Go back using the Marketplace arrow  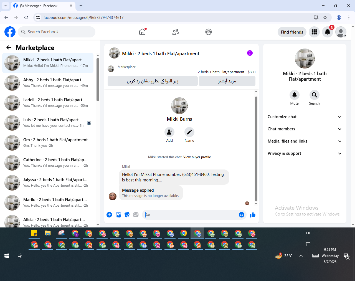pyautogui.click(x=9, y=47)
